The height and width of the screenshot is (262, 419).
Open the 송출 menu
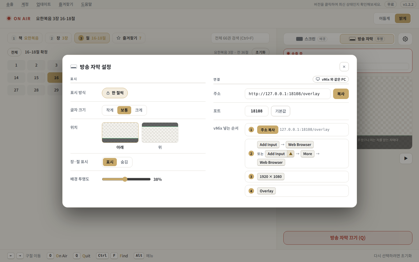pos(10,4)
